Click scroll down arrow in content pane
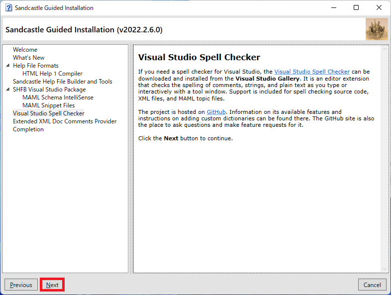391x295 pixels. (385, 269)
